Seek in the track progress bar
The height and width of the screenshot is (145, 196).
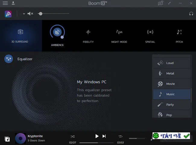click(96, 143)
